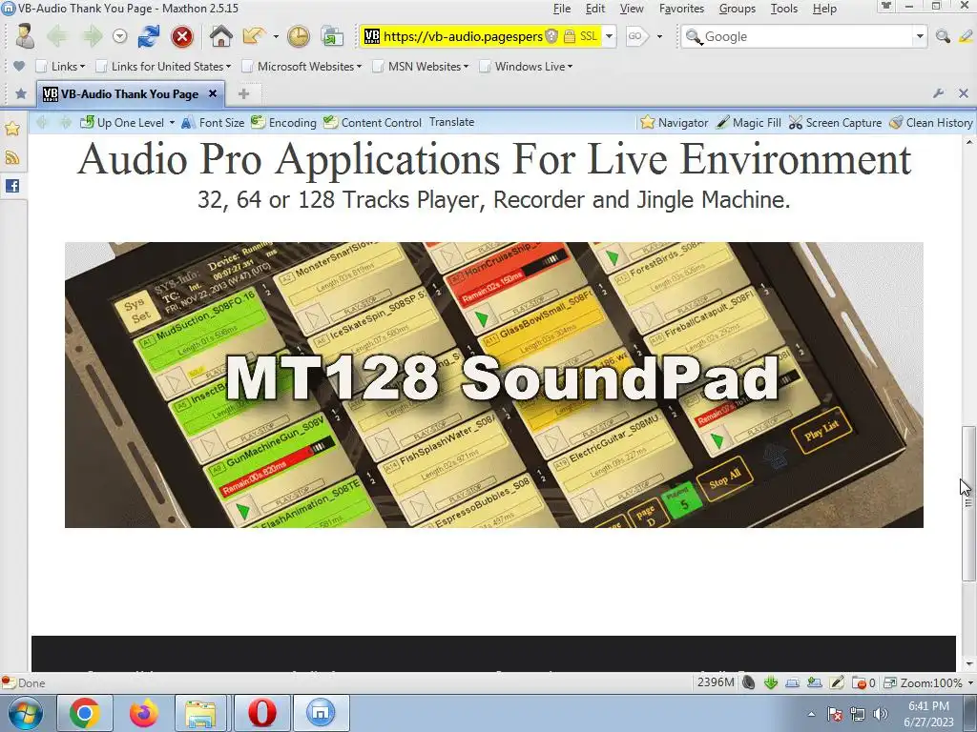Click the GO button
The width and height of the screenshot is (977, 732).
(x=636, y=36)
